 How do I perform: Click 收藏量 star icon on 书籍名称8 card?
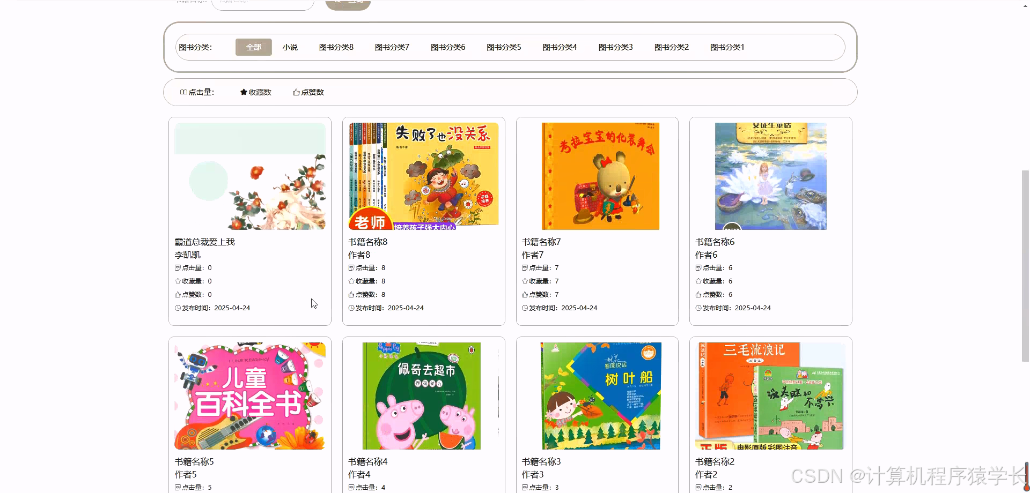click(351, 281)
